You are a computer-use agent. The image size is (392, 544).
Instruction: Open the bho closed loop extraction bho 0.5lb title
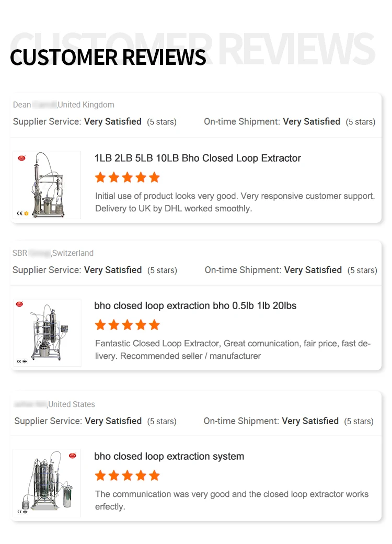(x=195, y=305)
